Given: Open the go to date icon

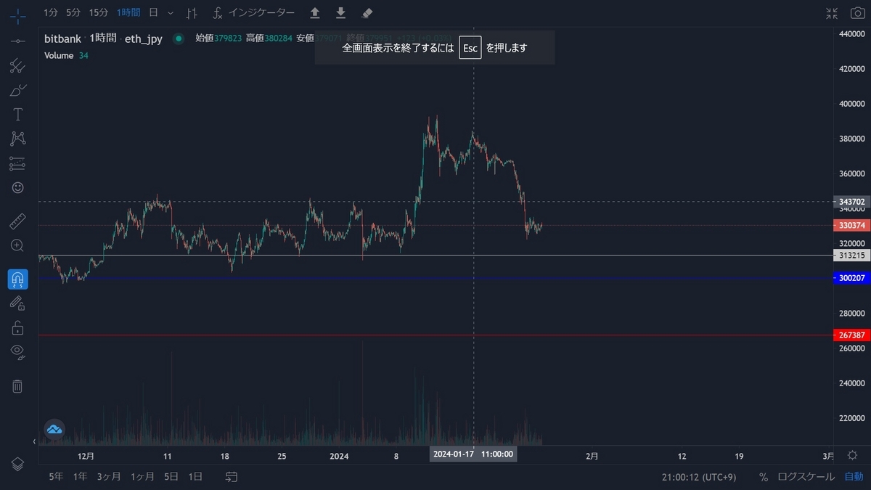Looking at the screenshot, I should coord(232,477).
